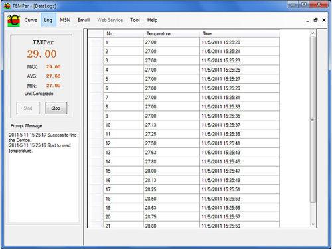Minimize the inner DataLogs child window
The height and width of the screenshot is (249, 332).
tap(307, 21)
